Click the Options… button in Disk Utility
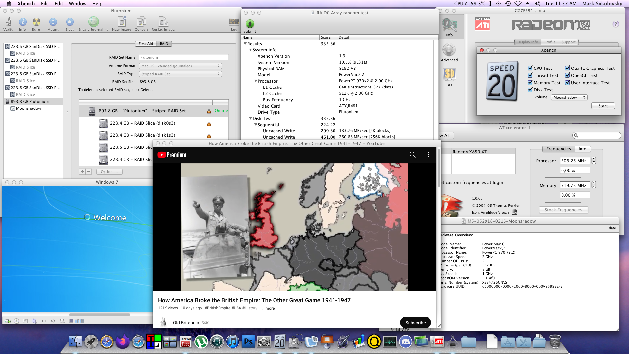Viewport: 629px width, 354px height. [109, 172]
